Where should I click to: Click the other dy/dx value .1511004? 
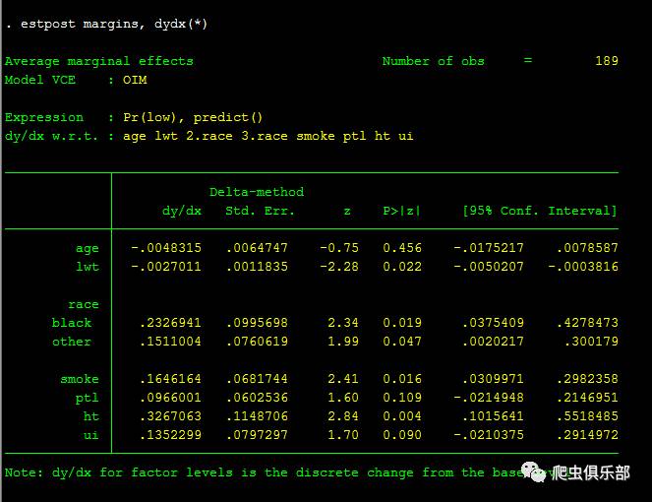170,342
